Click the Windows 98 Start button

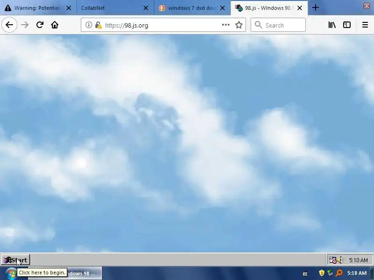click(15, 260)
